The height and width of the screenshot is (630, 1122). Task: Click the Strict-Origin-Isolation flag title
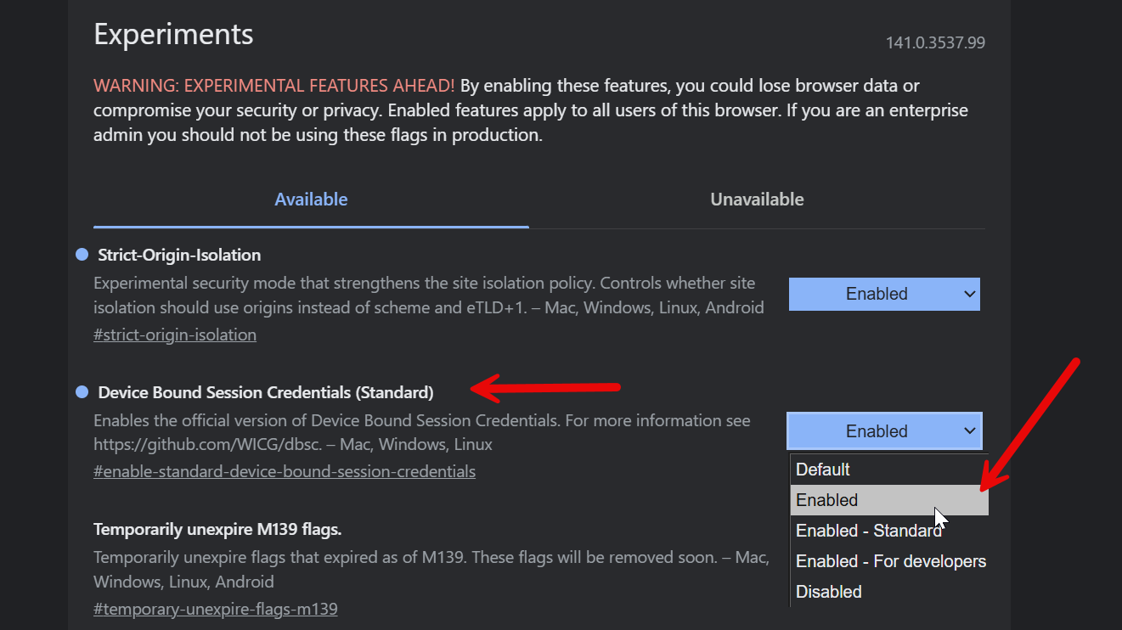coord(179,255)
